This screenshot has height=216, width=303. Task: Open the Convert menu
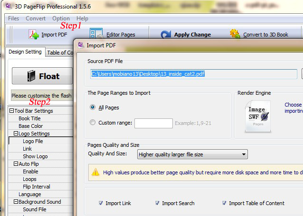[36, 18]
